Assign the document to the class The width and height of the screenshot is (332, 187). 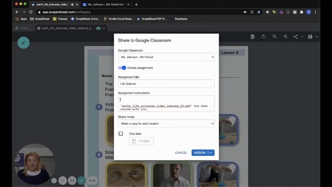coord(200,153)
